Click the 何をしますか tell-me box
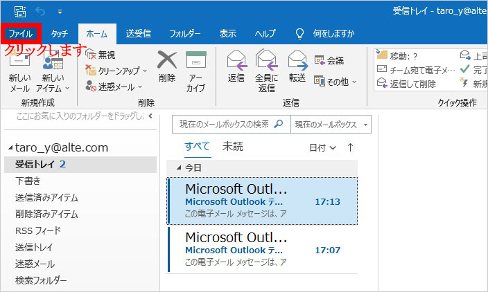The width and height of the screenshot is (488, 292). (x=333, y=33)
